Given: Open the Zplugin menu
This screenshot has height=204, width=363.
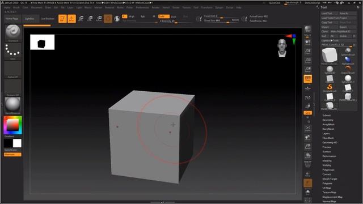Looking at the screenshot, I should click(x=219, y=7).
